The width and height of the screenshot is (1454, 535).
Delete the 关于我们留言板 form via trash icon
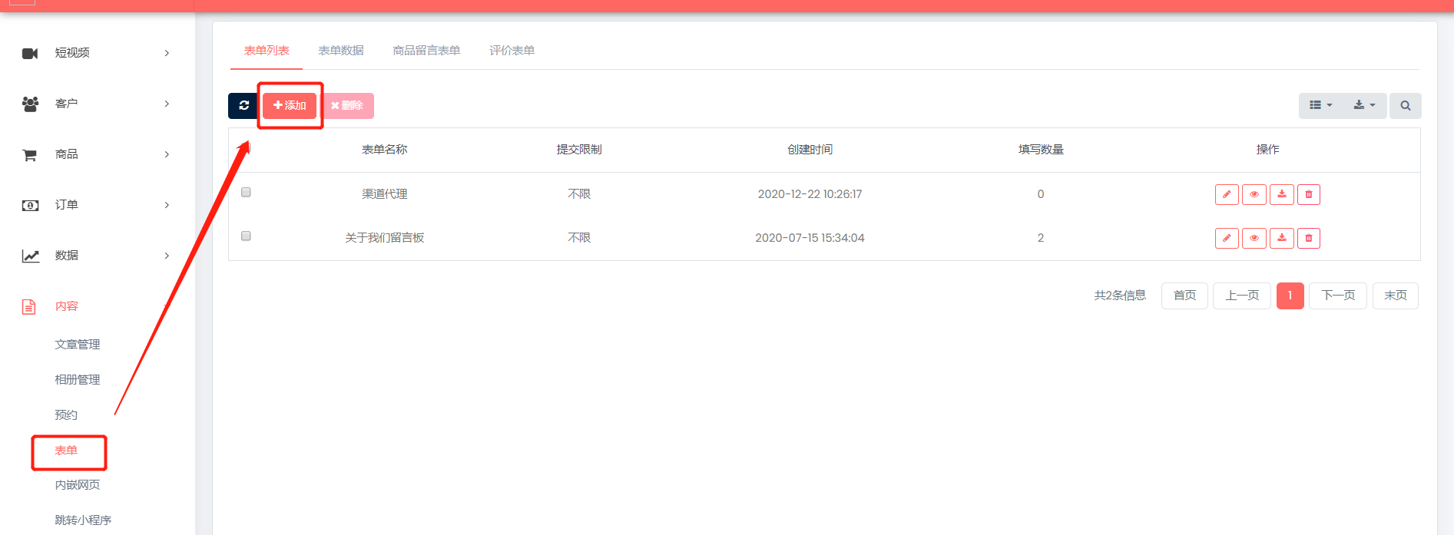(x=1309, y=238)
